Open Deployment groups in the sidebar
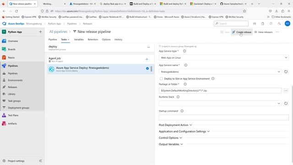Image resolution: width=293 pixels, height=165 pixels. coord(18,108)
